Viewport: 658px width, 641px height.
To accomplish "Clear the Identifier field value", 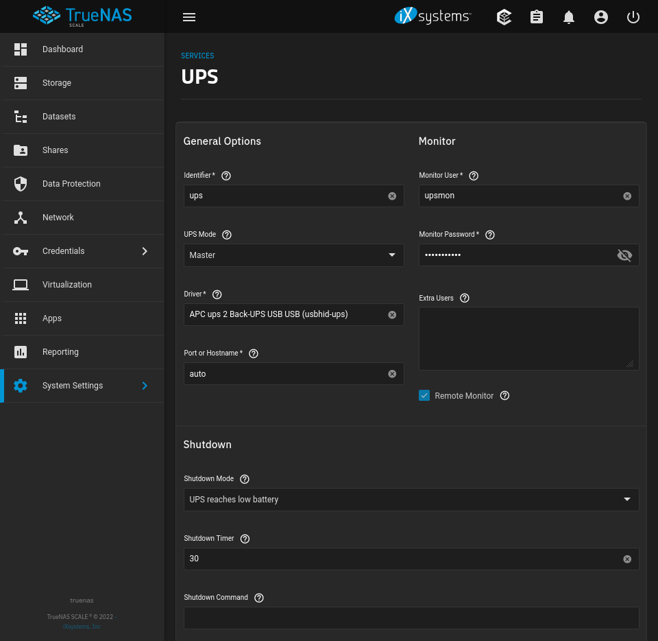I will point(392,196).
